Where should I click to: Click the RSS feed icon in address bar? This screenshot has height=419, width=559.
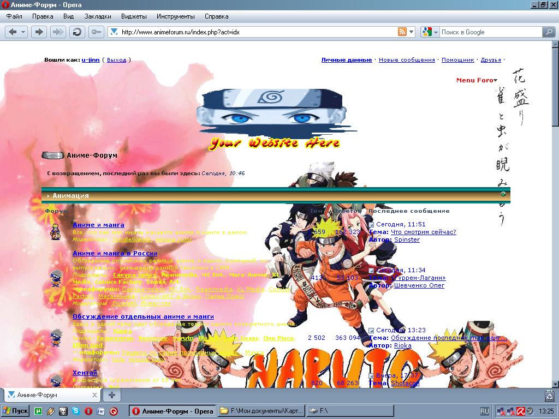(x=402, y=32)
